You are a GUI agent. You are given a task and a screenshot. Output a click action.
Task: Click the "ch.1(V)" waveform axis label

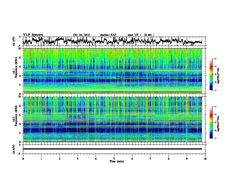coord(14,41)
